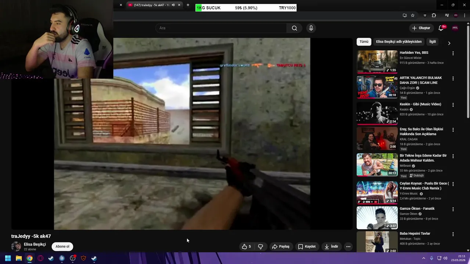Click the microphone icon in system tray
The width and height of the screenshot is (470, 264).
[431, 258]
